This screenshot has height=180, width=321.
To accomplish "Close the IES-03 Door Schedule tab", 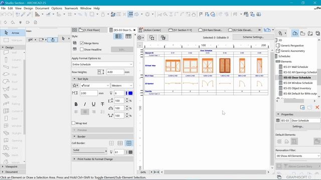I will [x=134, y=30].
